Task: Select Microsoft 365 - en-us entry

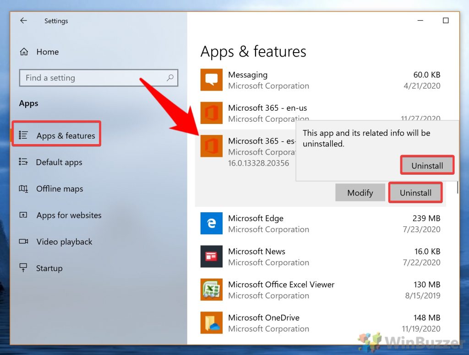Action: coord(267,108)
